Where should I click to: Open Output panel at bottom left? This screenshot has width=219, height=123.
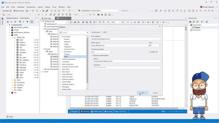click(10, 117)
